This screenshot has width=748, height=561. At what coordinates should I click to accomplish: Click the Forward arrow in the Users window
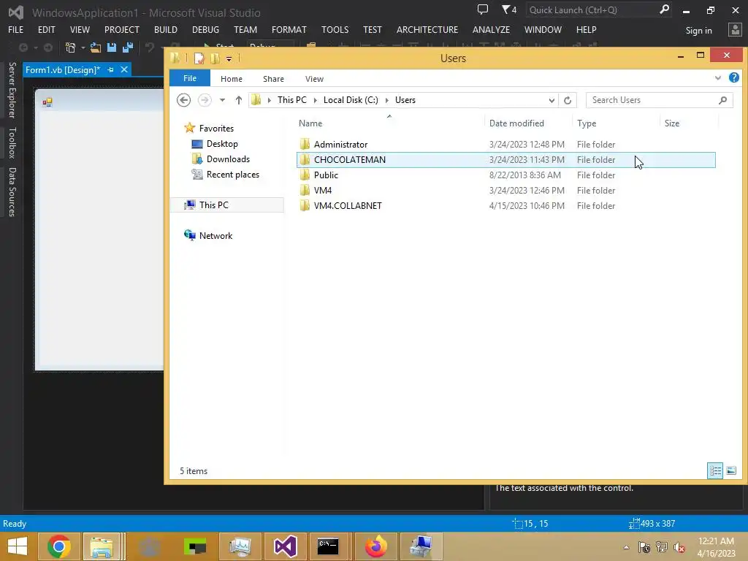click(205, 100)
